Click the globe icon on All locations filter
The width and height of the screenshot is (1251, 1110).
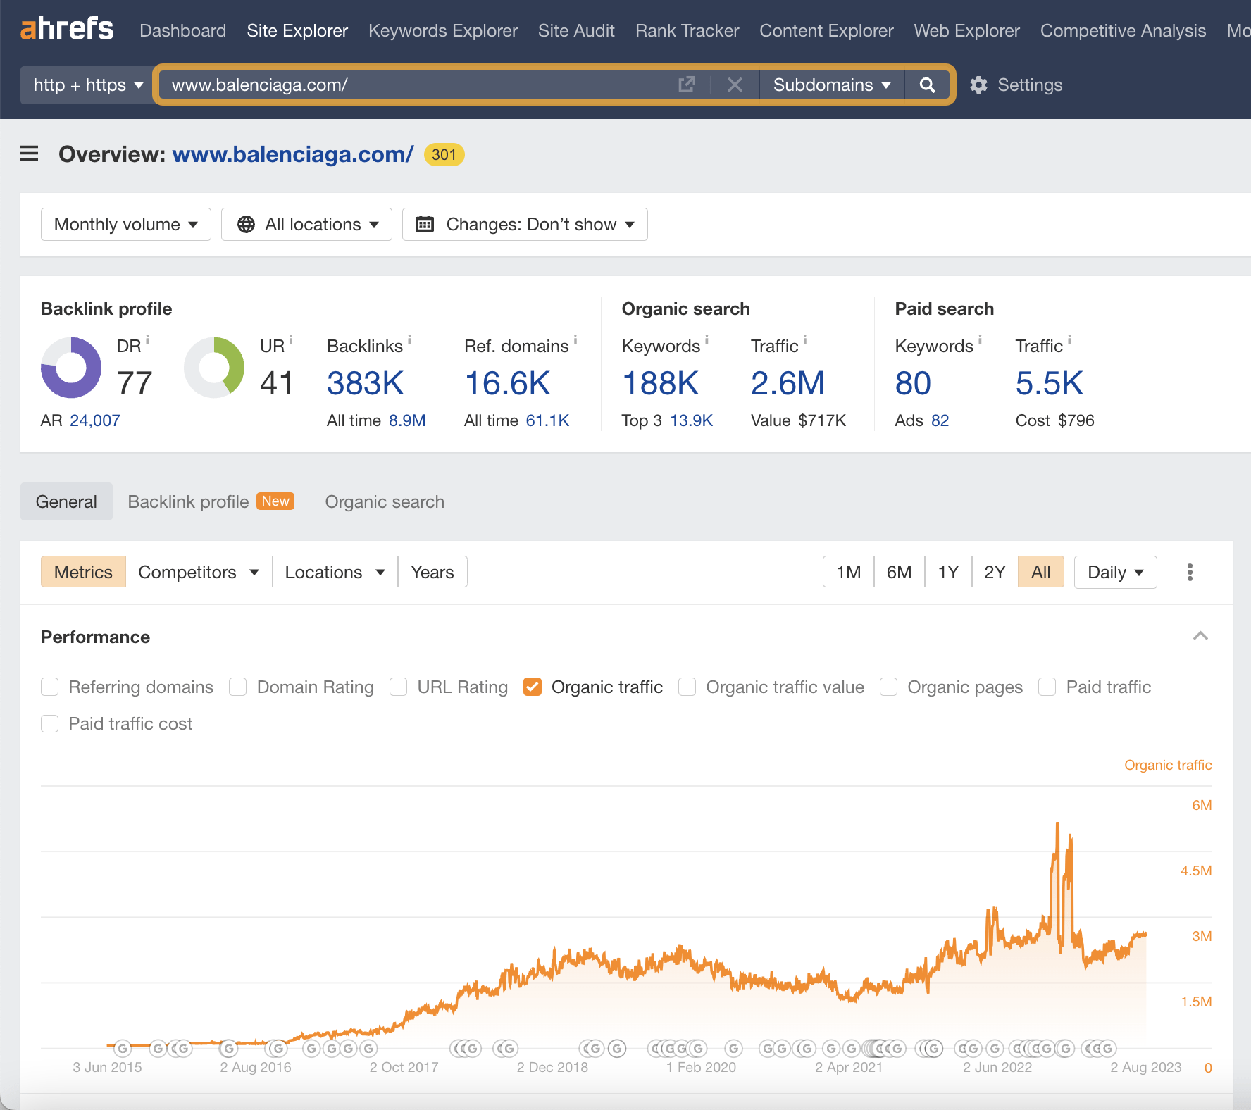pyautogui.click(x=246, y=224)
